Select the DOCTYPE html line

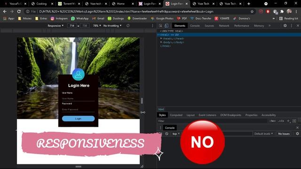(172, 31)
